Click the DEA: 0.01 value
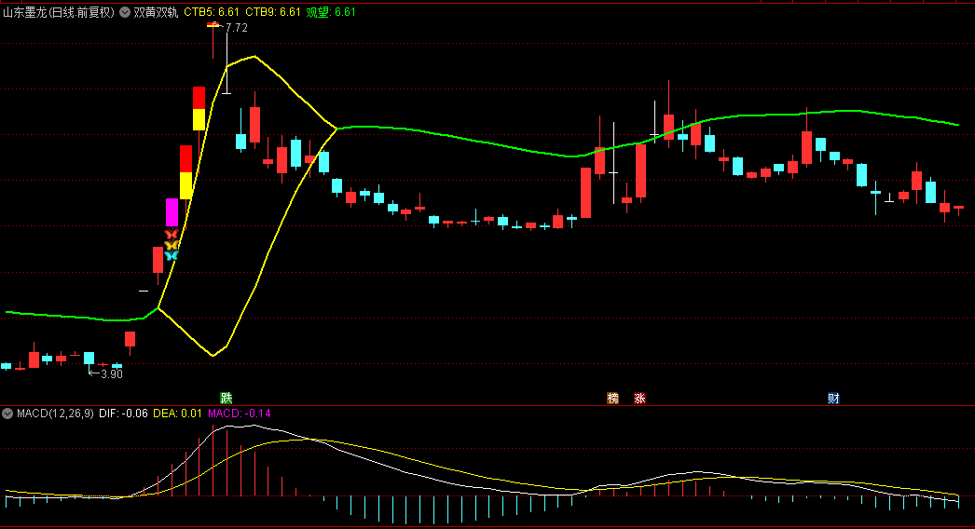 click(178, 414)
